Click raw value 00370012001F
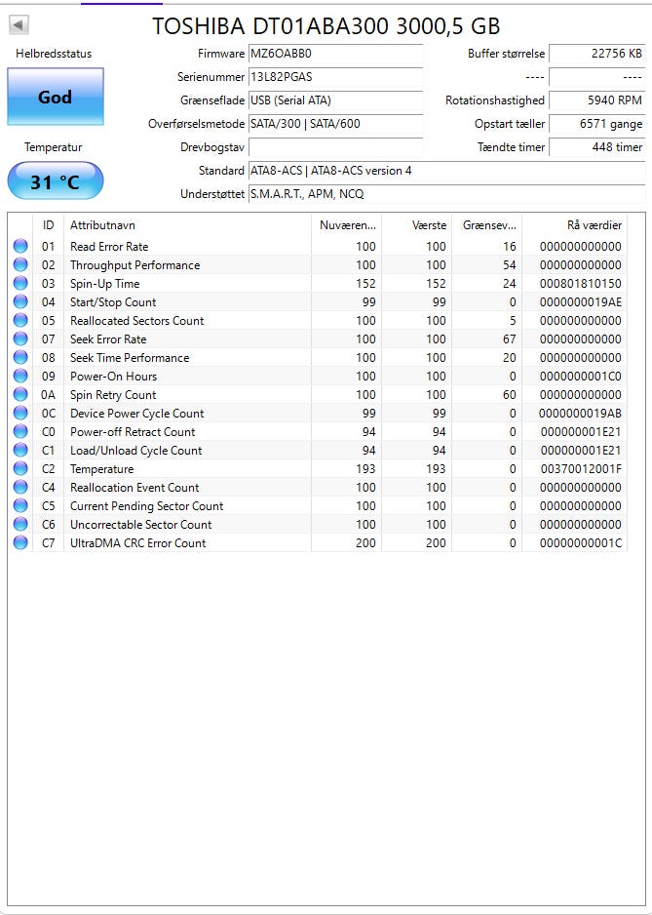652x915 pixels. 581,468
